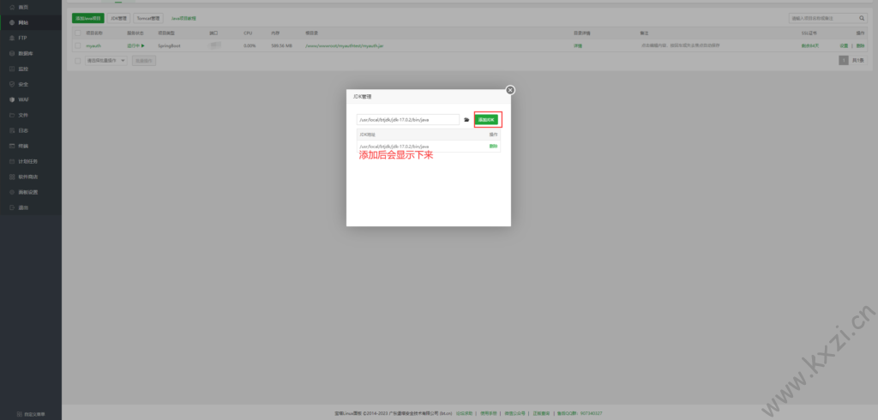This screenshot has width=878, height=420.
Task: Click the Tomcat管理 button
Action: (148, 19)
